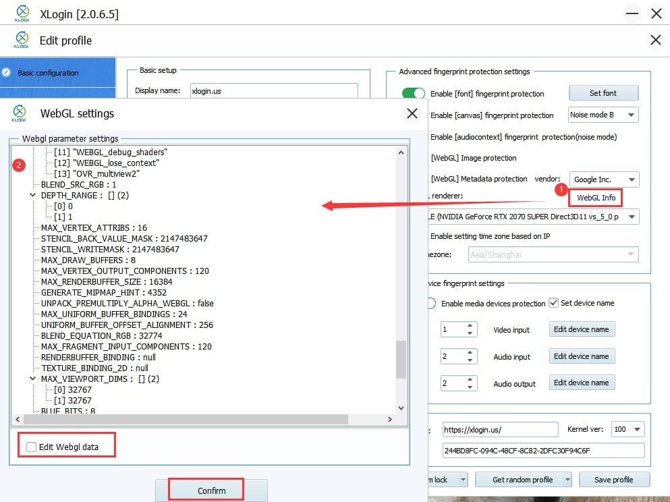Viewport: 670px width, 502px height.
Task: Select the MAX_UNIFORM_BUFFER_BINDINGS : 24 row
Action: click(x=114, y=314)
